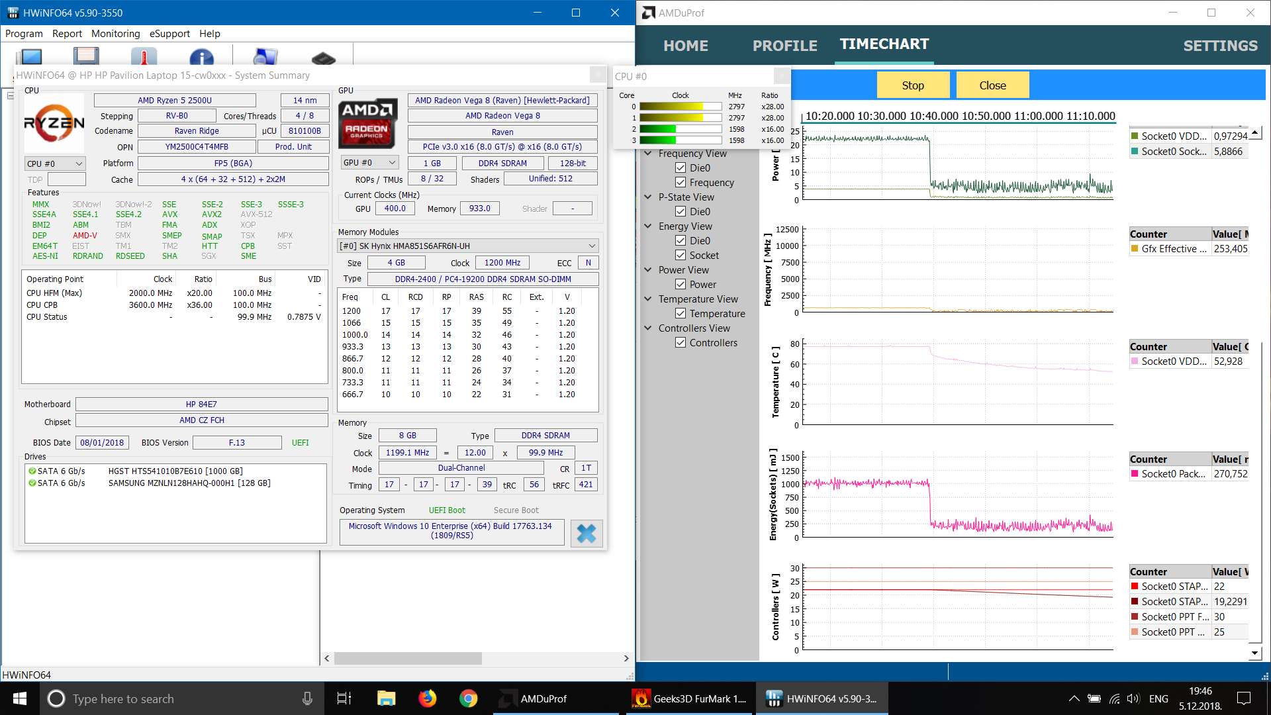Uncheck the Controllers checkbox
Viewport: 1271px width, 715px height.
point(680,343)
